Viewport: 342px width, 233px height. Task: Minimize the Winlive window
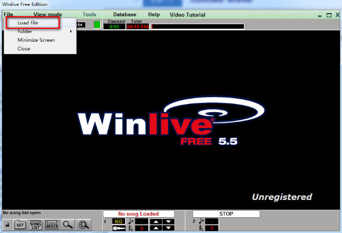(320, 15)
